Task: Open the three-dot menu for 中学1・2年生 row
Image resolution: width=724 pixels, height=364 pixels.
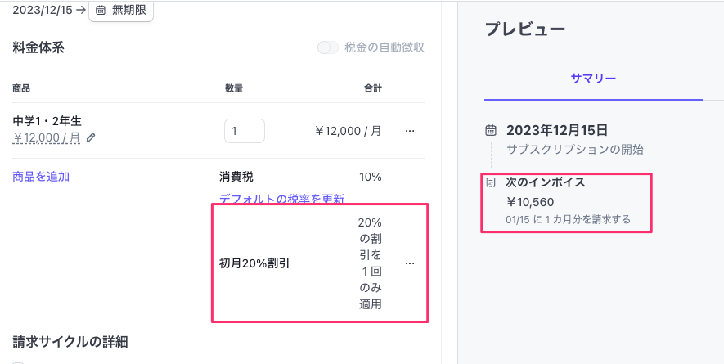Action: 410,131
